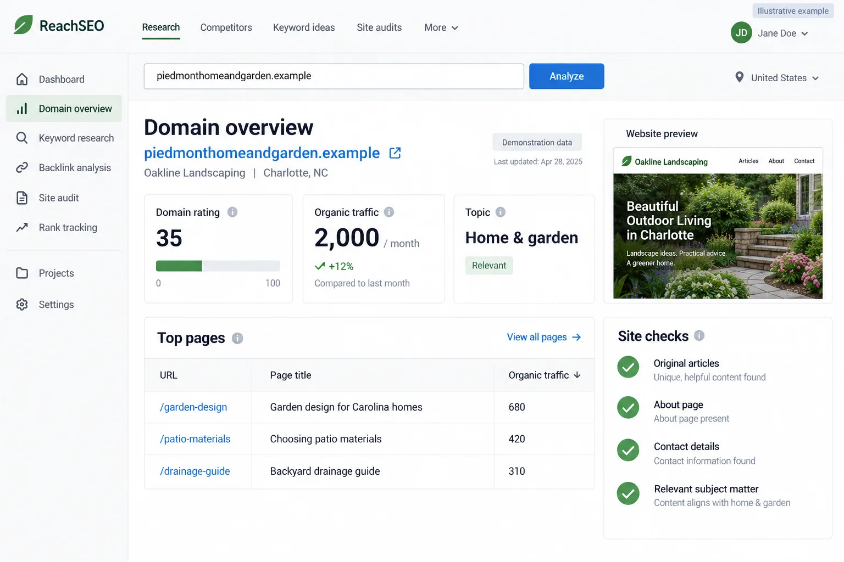
Task: Click the green Relevant topic badge
Action: (x=489, y=266)
